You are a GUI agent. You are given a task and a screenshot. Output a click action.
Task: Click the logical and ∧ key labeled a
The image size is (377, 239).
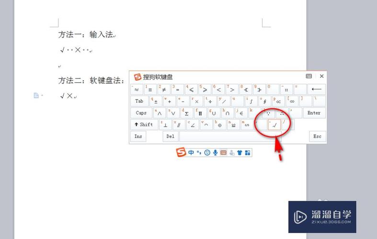[160, 113]
